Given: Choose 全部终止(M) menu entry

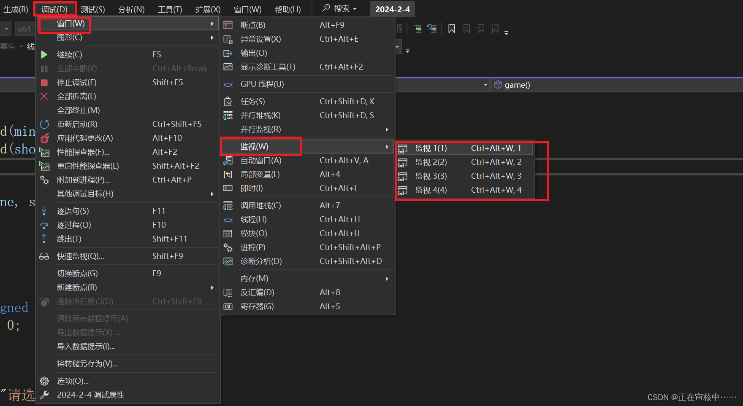Looking at the screenshot, I should coord(127,110).
